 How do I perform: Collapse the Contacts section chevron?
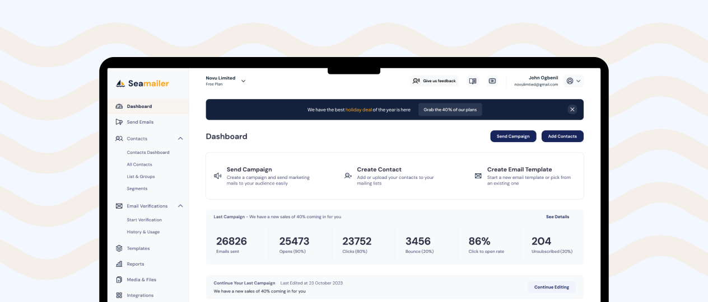point(180,138)
